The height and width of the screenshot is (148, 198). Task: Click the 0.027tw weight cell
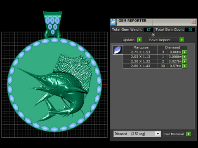click(175, 61)
